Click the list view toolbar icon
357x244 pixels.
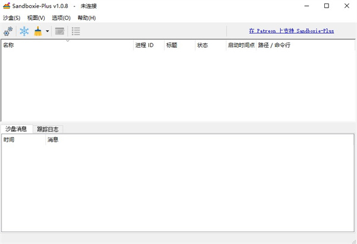76,31
